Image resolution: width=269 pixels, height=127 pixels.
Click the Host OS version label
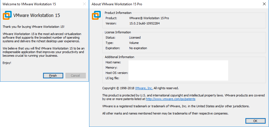click(117, 73)
